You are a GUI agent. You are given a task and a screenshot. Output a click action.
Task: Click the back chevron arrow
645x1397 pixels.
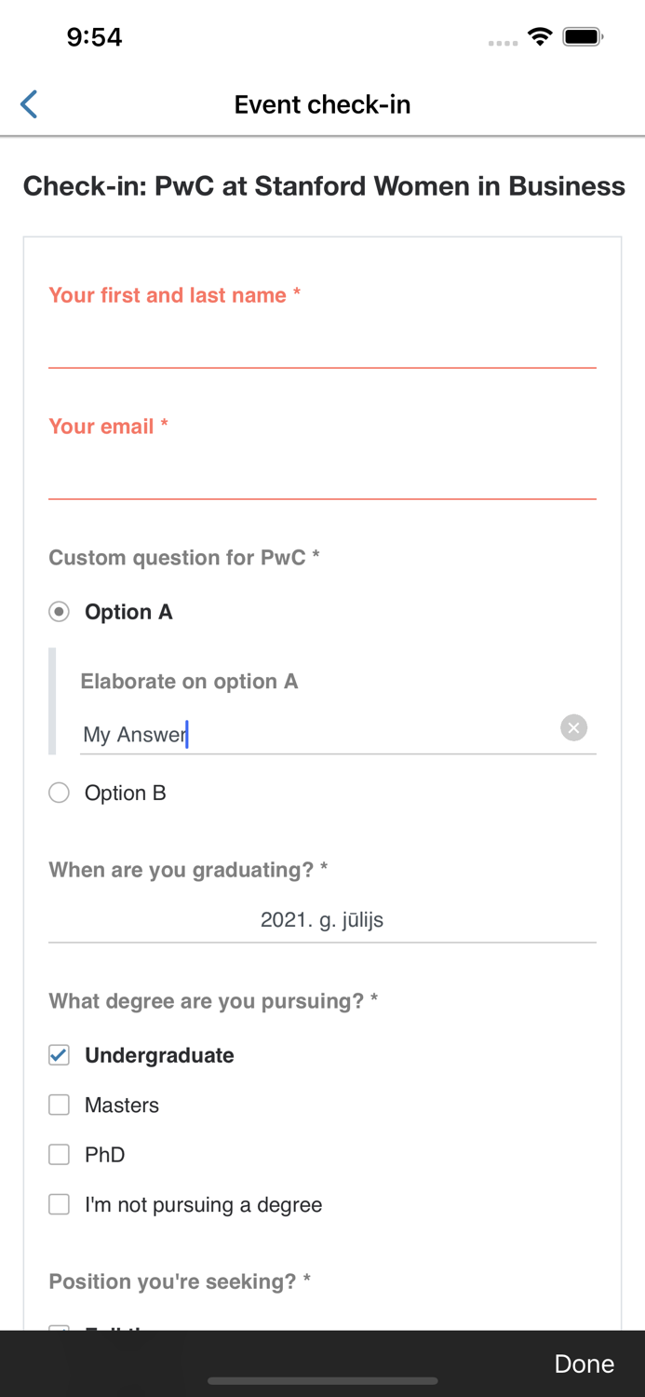pyautogui.click(x=28, y=104)
